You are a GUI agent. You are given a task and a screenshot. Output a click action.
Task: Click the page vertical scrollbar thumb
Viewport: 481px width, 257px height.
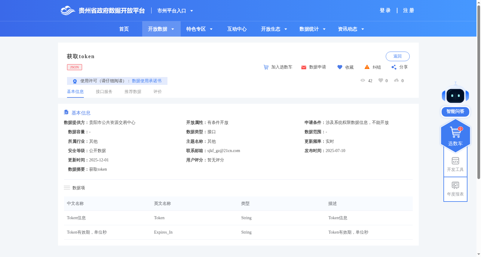[479, 92]
